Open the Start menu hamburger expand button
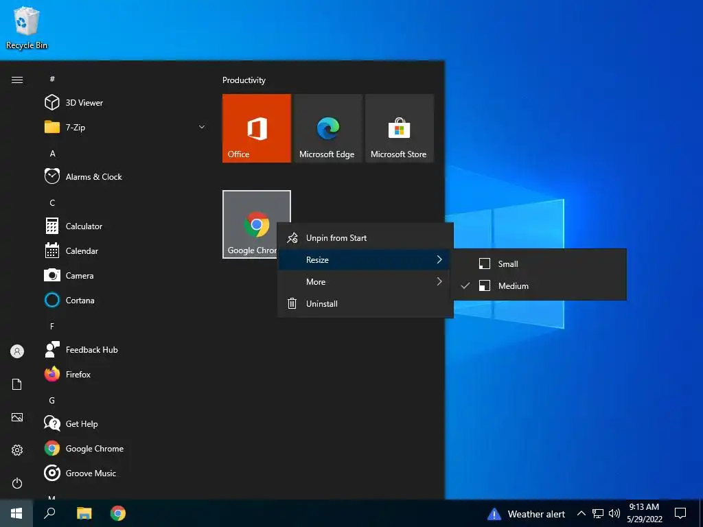Image resolution: width=703 pixels, height=527 pixels. [17, 80]
